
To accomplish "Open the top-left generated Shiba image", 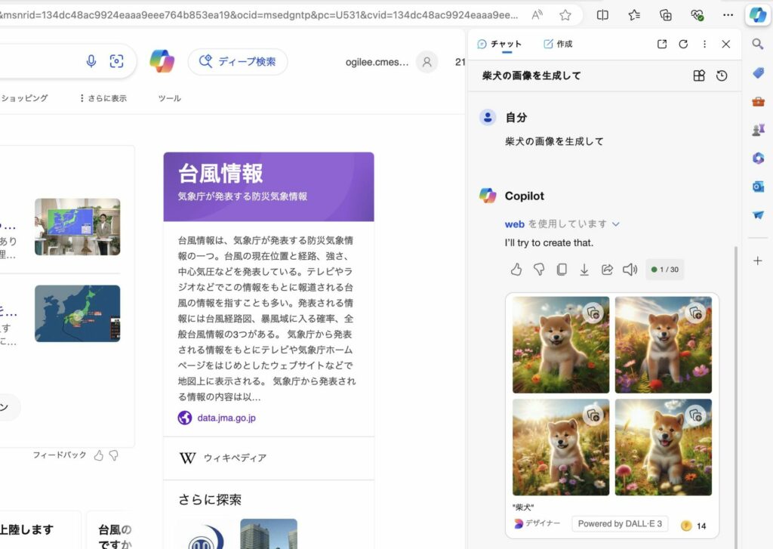I will 560,344.
